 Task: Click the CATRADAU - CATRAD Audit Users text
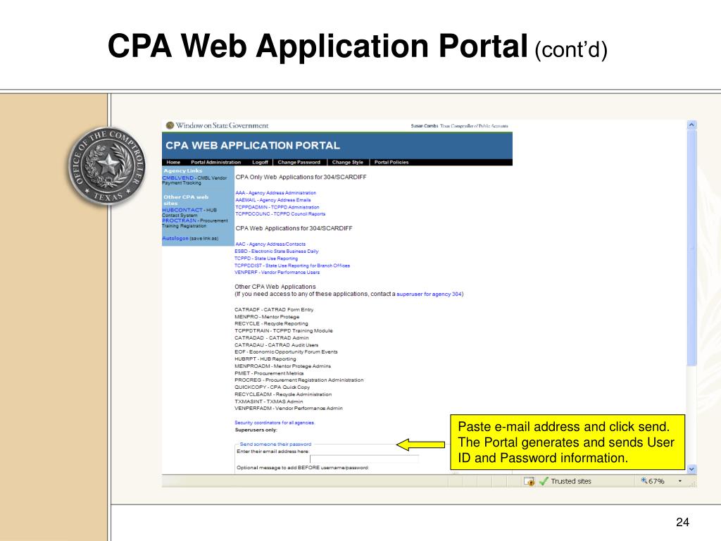pos(276,345)
